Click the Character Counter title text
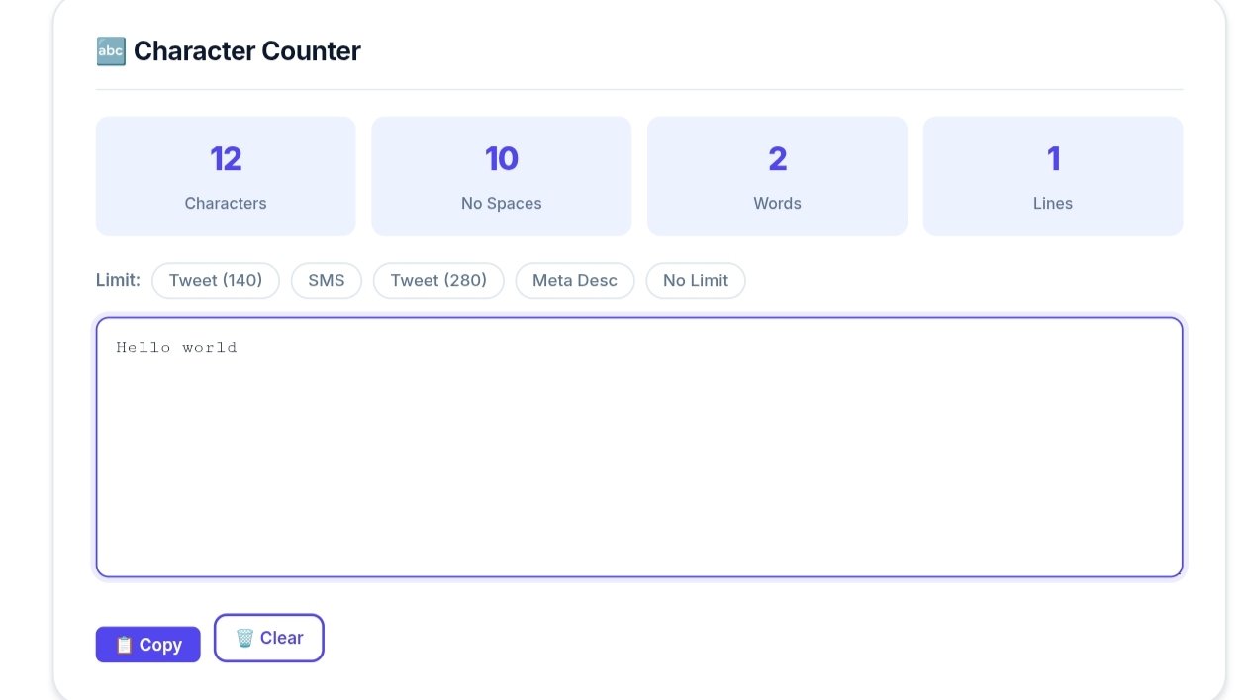This screenshot has height=700, width=1247. 246,50
